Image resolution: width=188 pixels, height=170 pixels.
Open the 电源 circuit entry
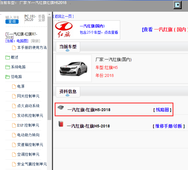[x=21, y=86]
